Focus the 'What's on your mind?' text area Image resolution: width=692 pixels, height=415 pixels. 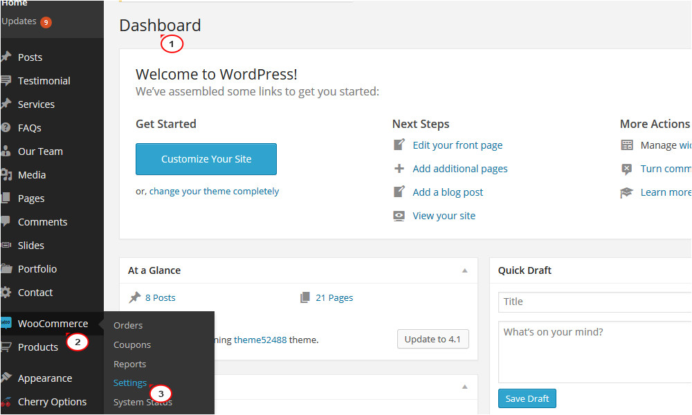point(594,351)
